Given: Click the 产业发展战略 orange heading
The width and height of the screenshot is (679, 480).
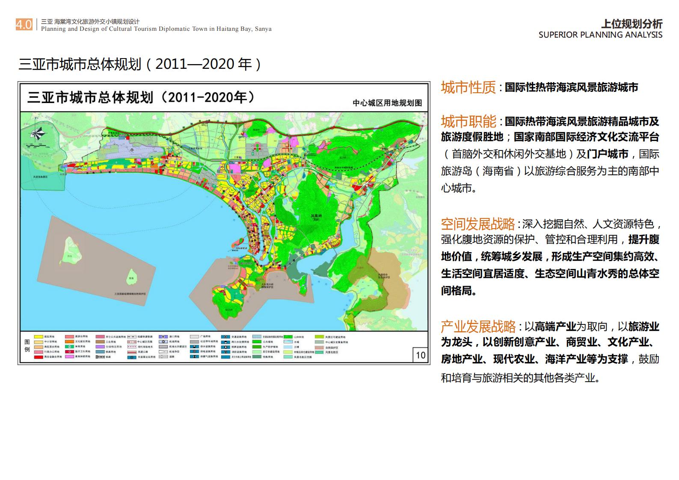Looking at the screenshot, I should coord(478,327).
